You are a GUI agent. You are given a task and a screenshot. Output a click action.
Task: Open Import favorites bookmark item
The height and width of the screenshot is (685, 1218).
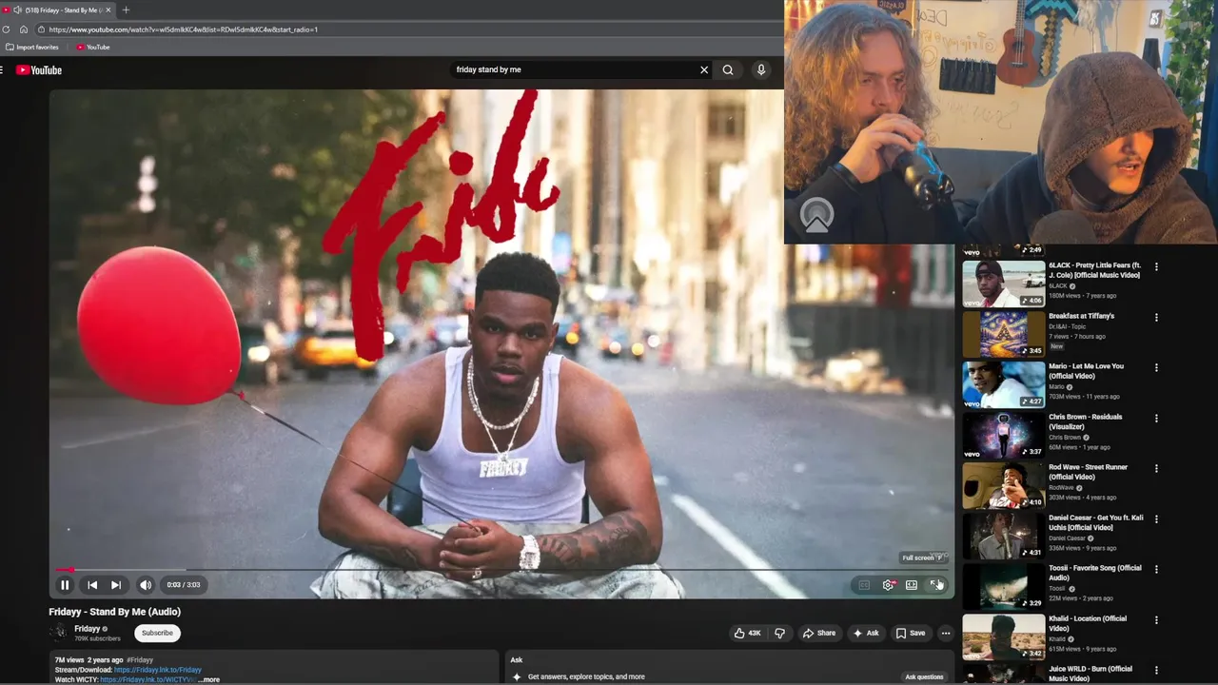(x=32, y=47)
